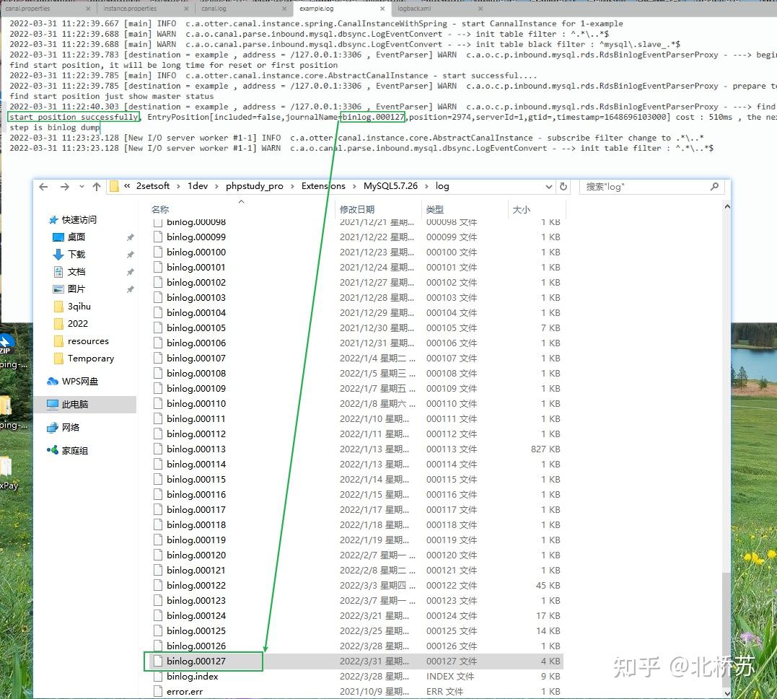Navigate to Extensions breadcrumb

pos(323,186)
